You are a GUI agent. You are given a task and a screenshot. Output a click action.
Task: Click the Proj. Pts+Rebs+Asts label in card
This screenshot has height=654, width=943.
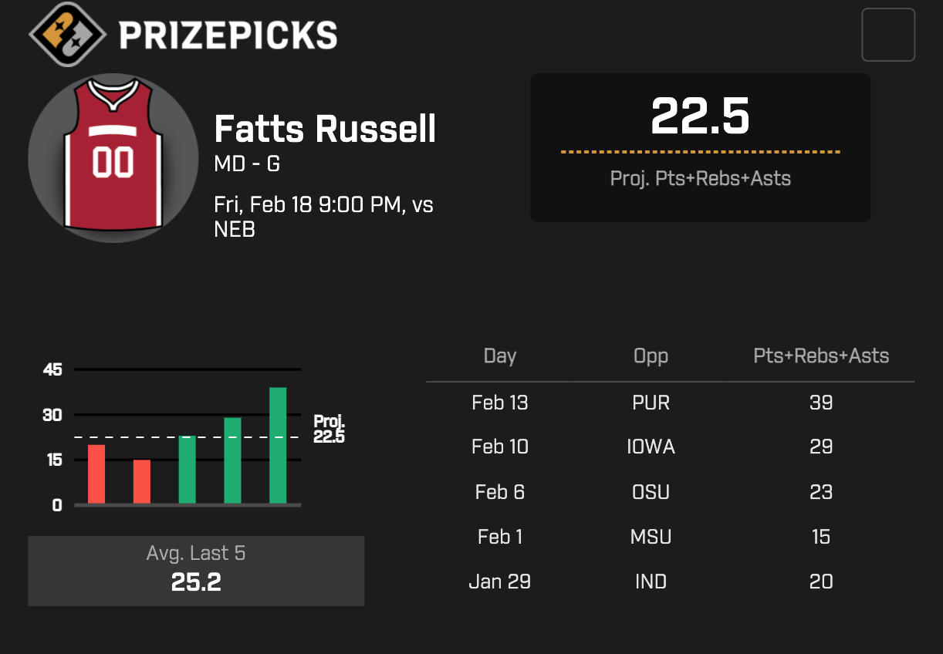tap(700, 179)
